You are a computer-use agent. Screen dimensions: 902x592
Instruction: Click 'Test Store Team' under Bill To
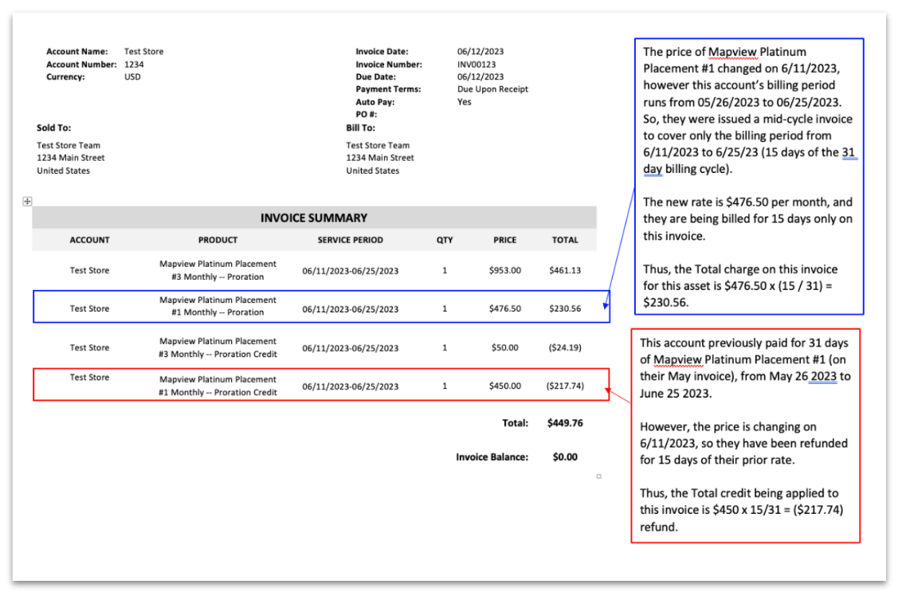coord(378,146)
